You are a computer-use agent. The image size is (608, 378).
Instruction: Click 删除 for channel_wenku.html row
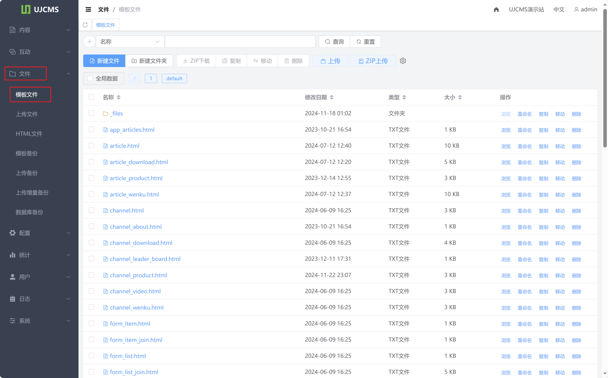coord(576,308)
